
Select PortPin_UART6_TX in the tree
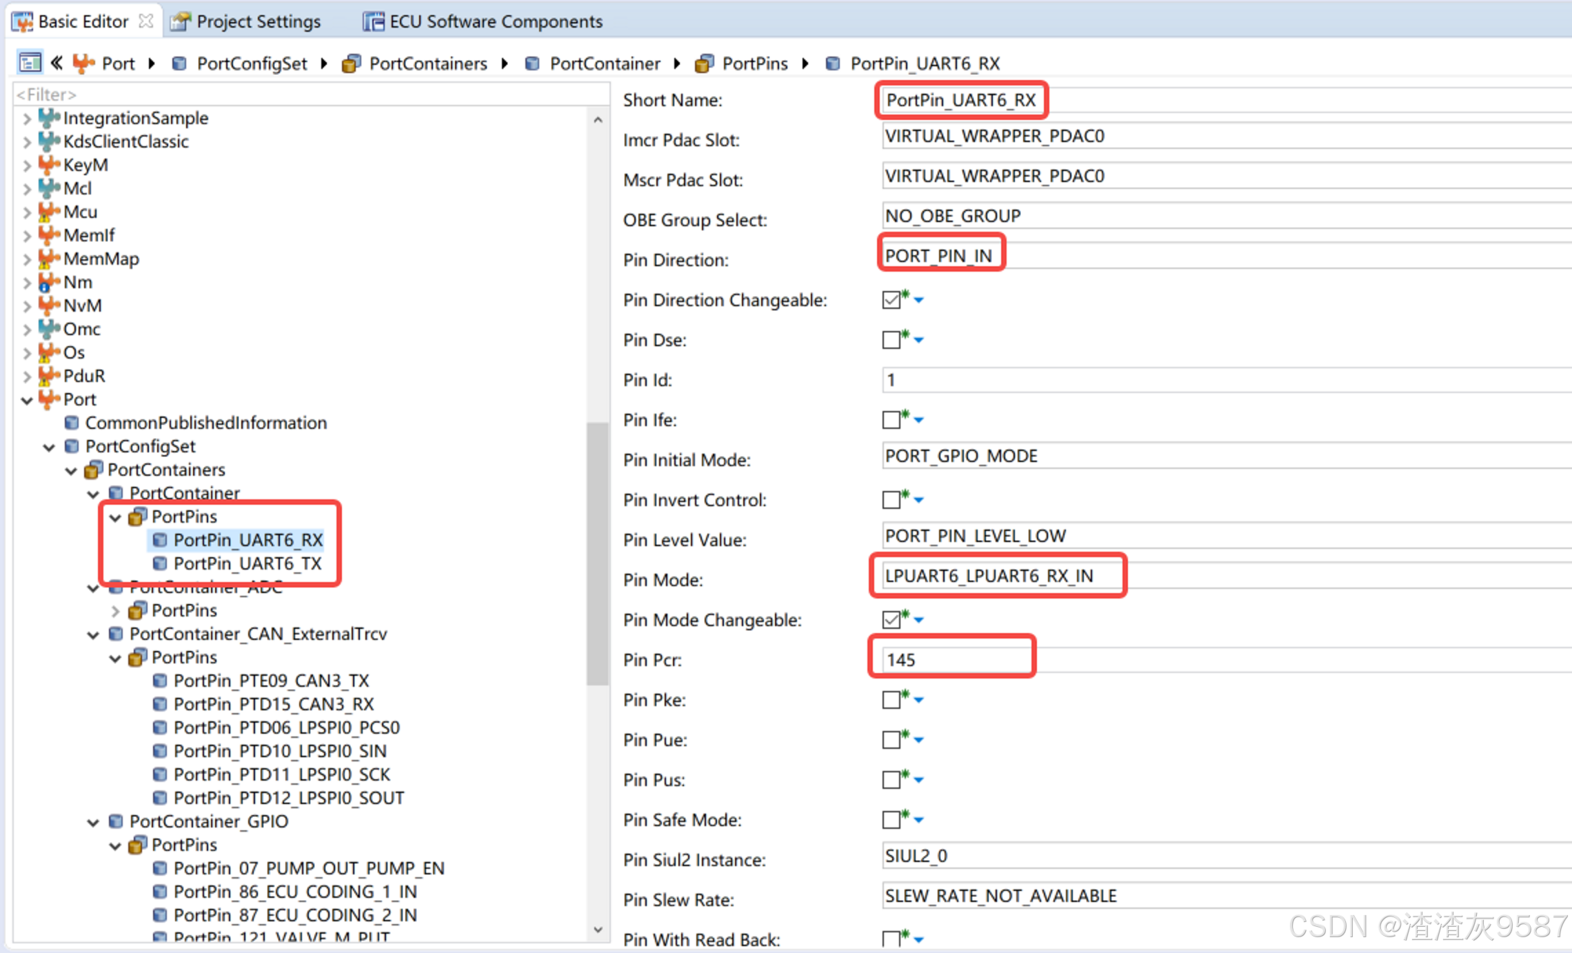pyautogui.click(x=248, y=563)
